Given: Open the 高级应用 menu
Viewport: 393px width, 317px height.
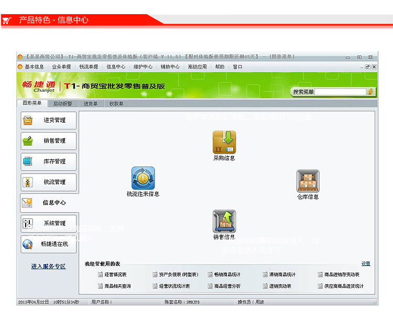Looking at the screenshot, I should coord(197,67).
